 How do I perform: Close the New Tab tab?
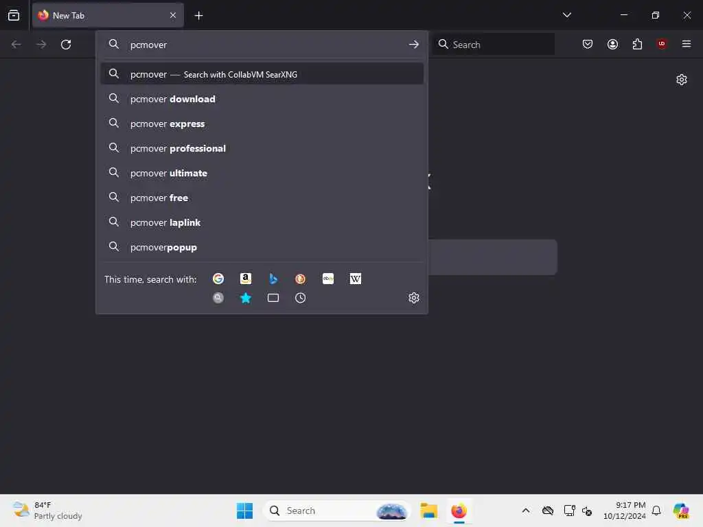[x=173, y=15]
